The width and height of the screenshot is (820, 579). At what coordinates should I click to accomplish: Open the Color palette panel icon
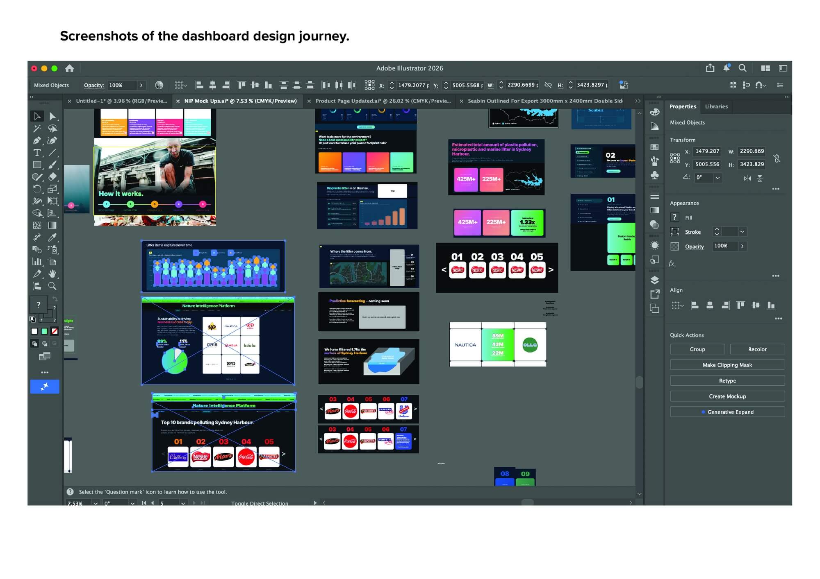[x=655, y=112]
